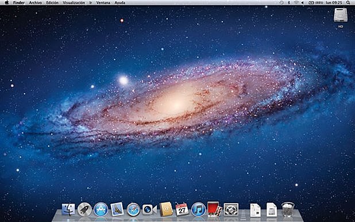Click the Time Machine status icon
This screenshot has width=355, height=222.
pyautogui.click(x=281, y=3)
